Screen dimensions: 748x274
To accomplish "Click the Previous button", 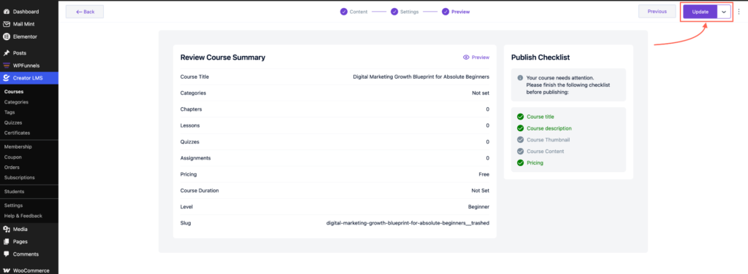I will [657, 12].
